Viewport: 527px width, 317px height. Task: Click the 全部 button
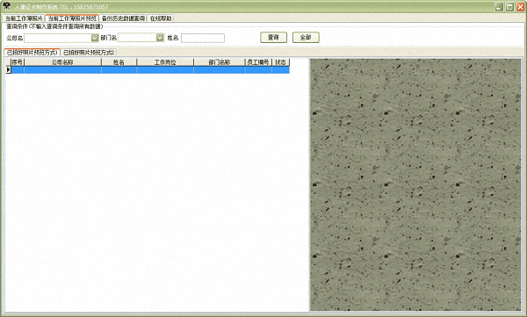point(306,37)
